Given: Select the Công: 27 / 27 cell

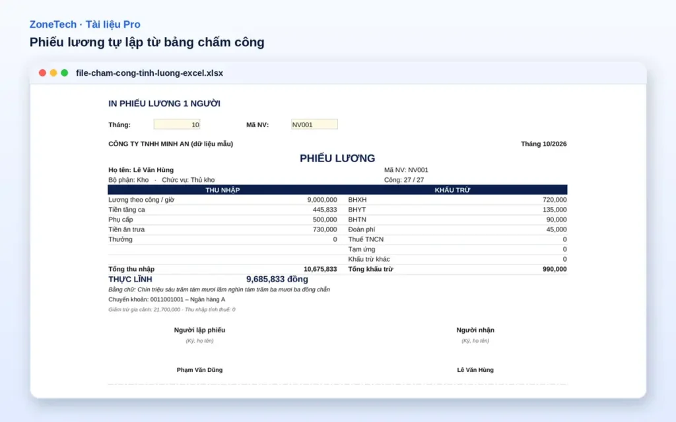Looking at the screenshot, I should click(404, 180).
